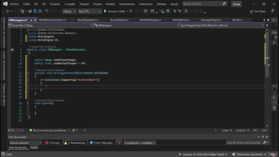The image size is (279, 157).
Task: Click the Undo arrow icon
Action: pyautogui.click(x=47, y=11)
